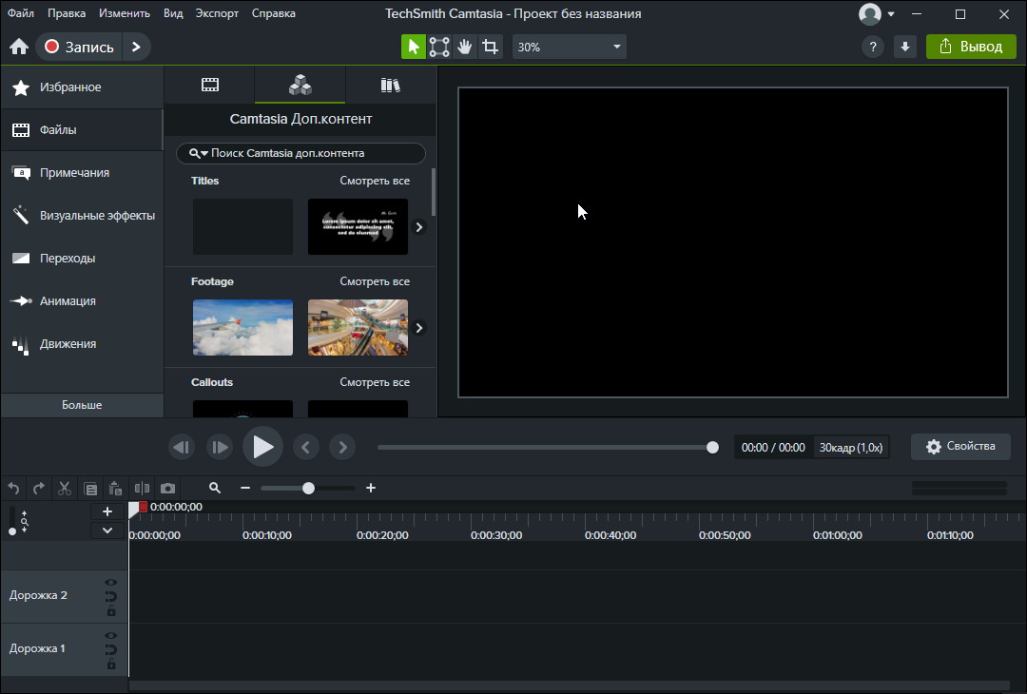Expand the Footage row with right chevron
This screenshot has width=1027, height=694.
(419, 327)
